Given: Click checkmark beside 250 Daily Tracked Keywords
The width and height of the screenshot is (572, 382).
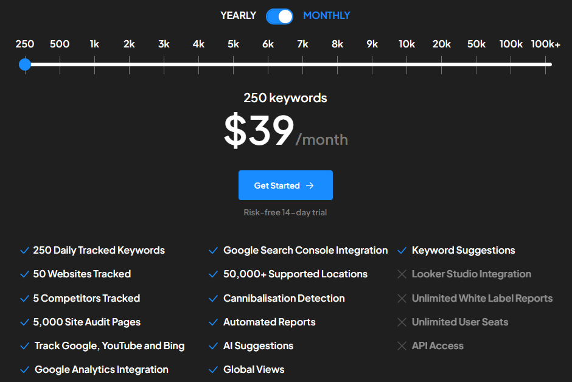Looking at the screenshot, I should (24, 251).
